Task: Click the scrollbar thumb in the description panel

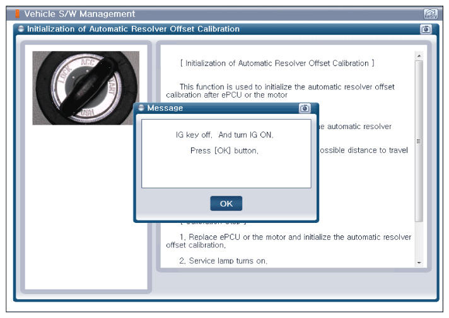Action: (419, 142)
